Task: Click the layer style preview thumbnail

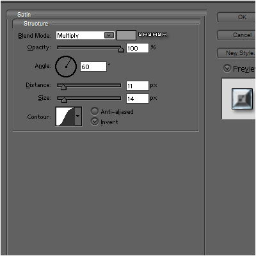Action: tap(242, 99)
